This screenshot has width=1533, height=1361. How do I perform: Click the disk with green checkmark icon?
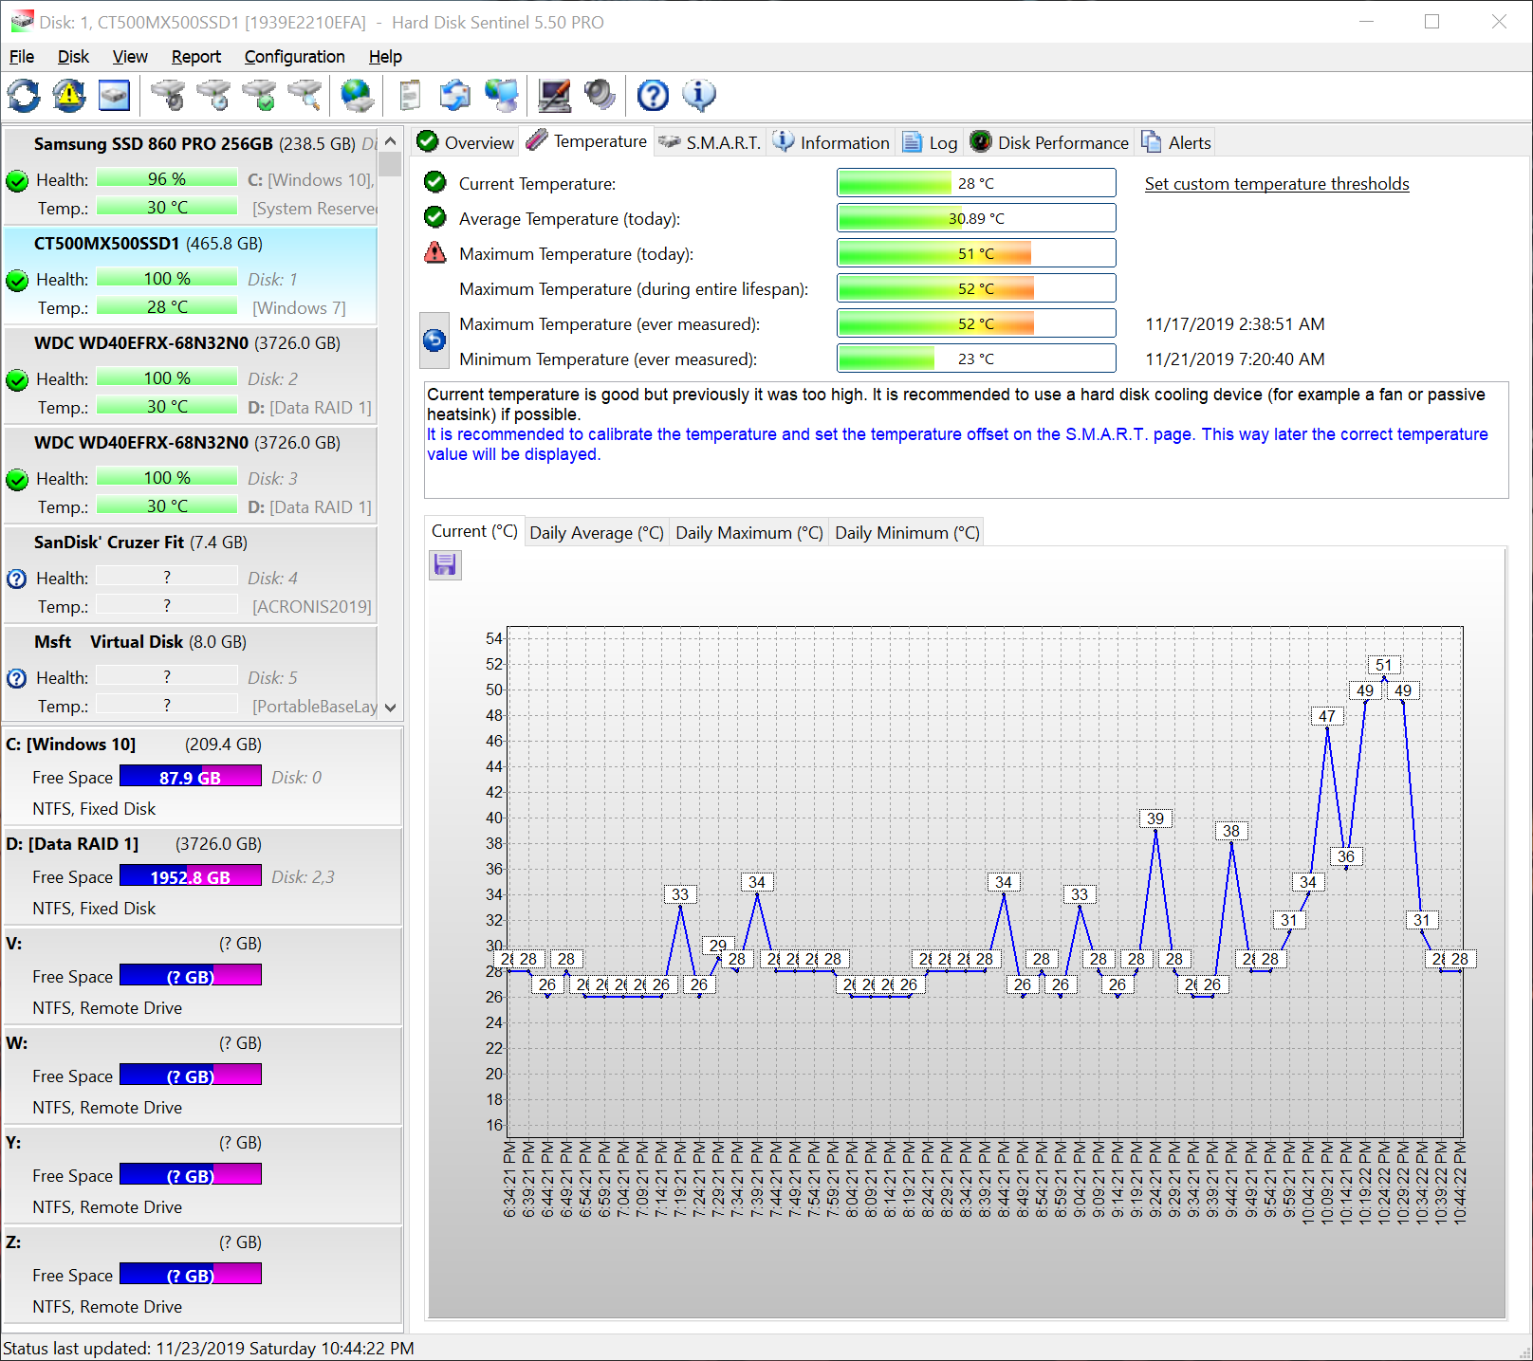coord(259,95)
